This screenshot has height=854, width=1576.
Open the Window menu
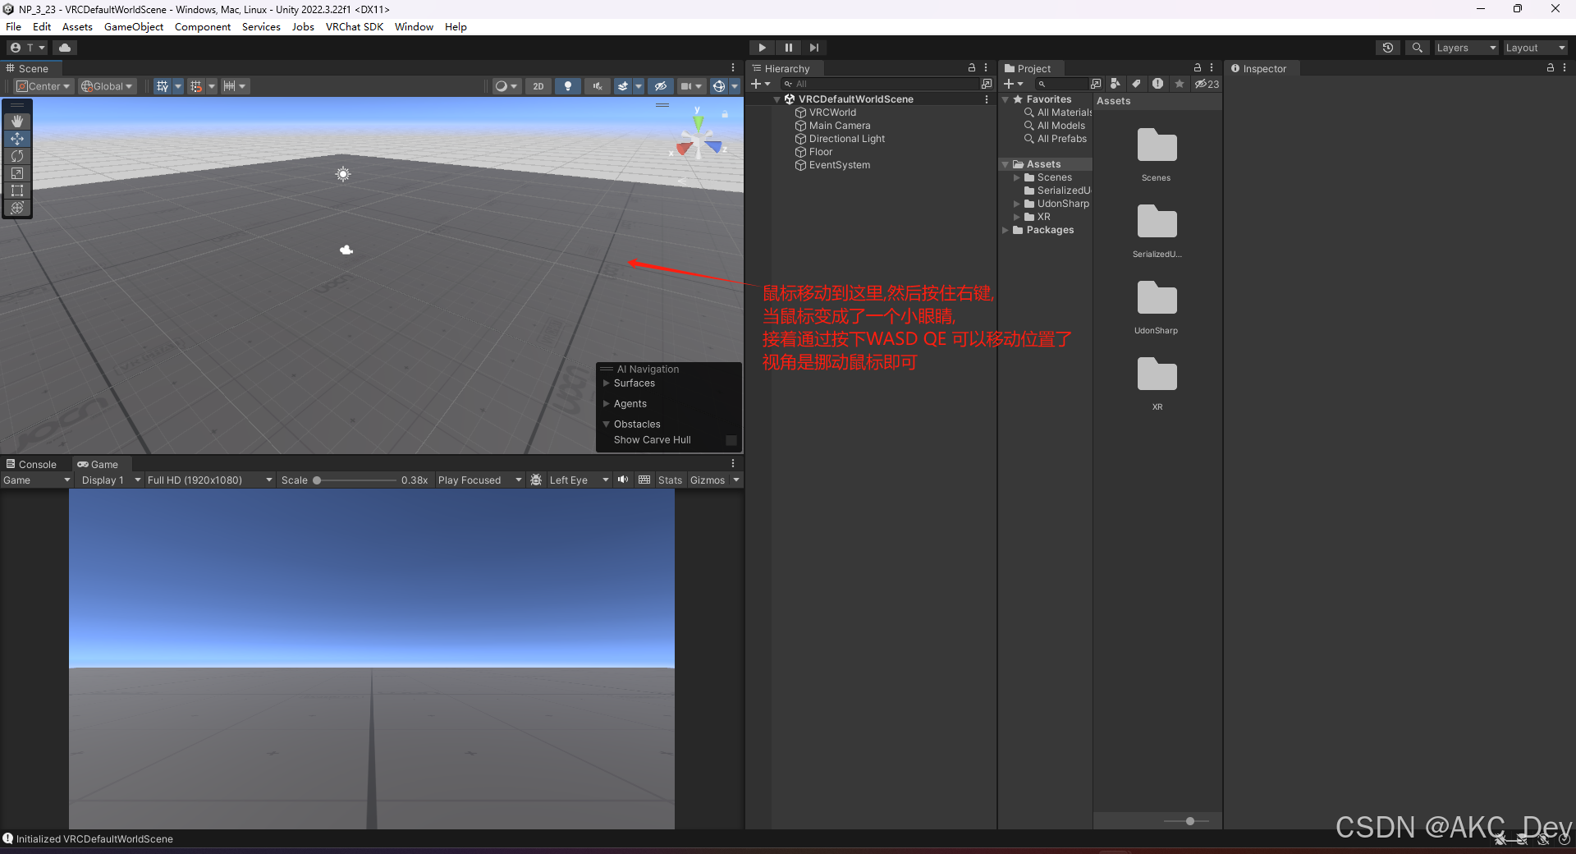click(x=414, y=27)
